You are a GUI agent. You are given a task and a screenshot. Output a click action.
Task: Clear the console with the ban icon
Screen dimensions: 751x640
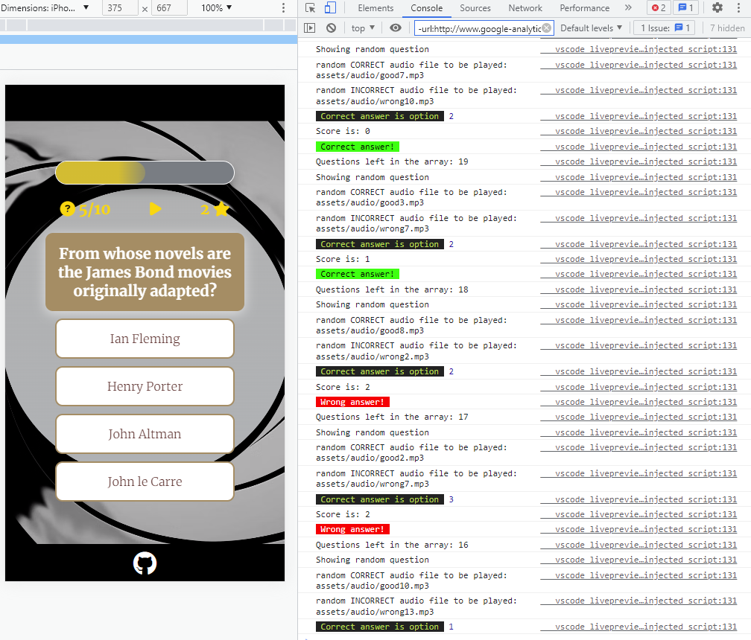tap(331, 28)
